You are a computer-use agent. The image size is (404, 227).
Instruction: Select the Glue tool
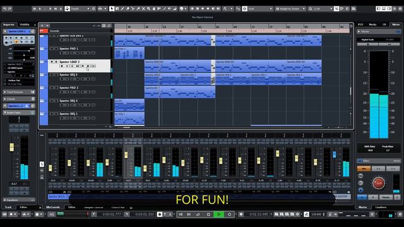click(138, 9)
